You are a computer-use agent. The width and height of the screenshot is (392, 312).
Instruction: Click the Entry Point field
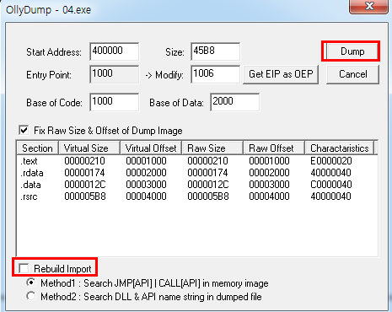click(x=115, y=74)
